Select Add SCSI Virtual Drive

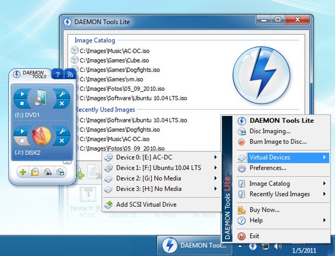point(146,204)
